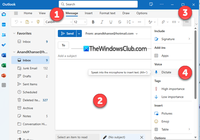Switch to the Options tab

142,13
